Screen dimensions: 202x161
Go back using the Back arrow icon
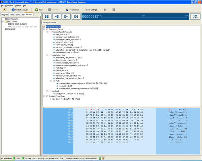click(36, 10)
